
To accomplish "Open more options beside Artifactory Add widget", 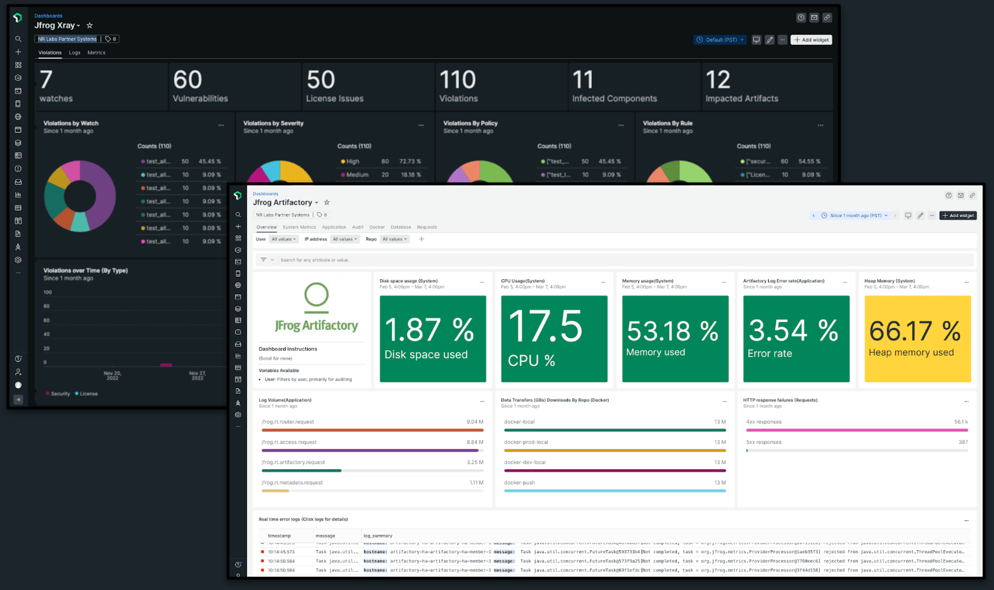I will pos(932,216).
